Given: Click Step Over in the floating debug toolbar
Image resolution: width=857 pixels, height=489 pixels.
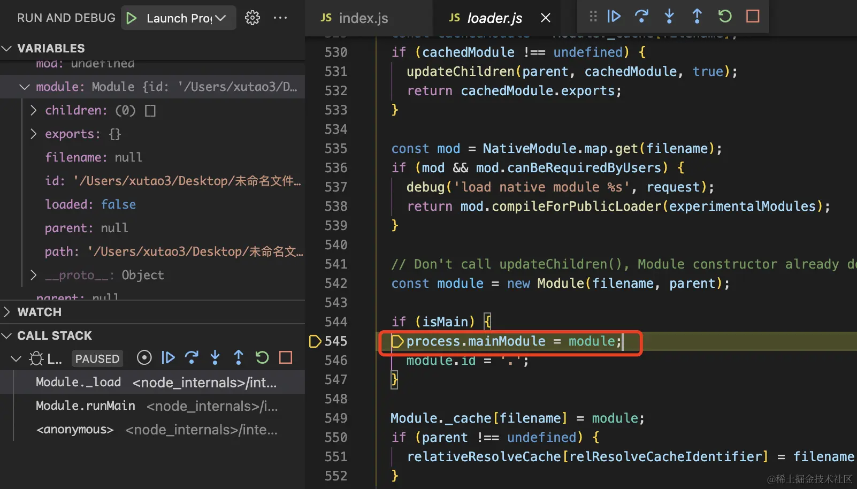Looking at the screenshot, I should pos(641,16).
